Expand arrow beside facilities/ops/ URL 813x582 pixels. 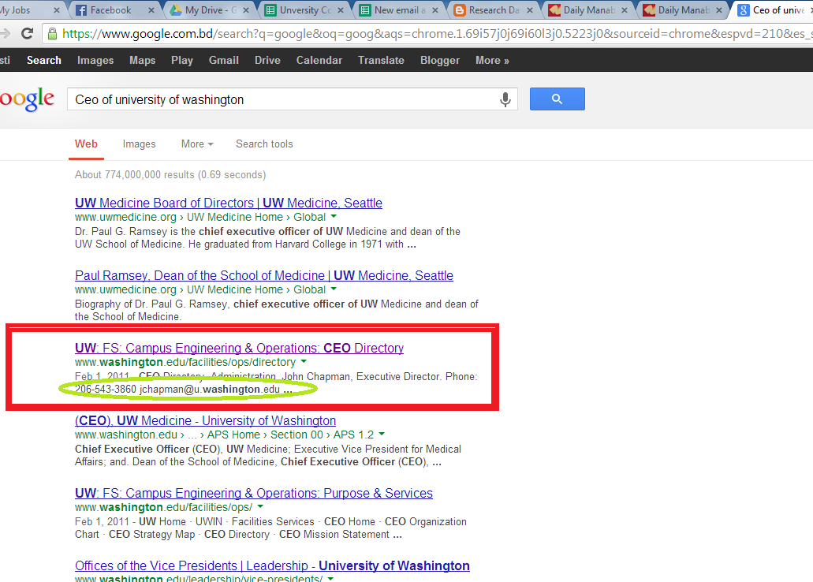tap(260, 507)
